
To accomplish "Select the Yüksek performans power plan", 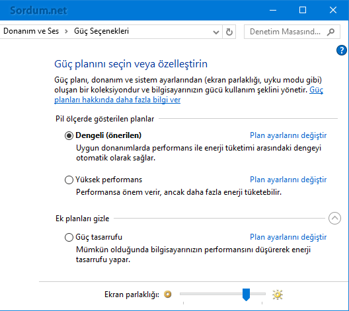I will [x=69, y=180].
